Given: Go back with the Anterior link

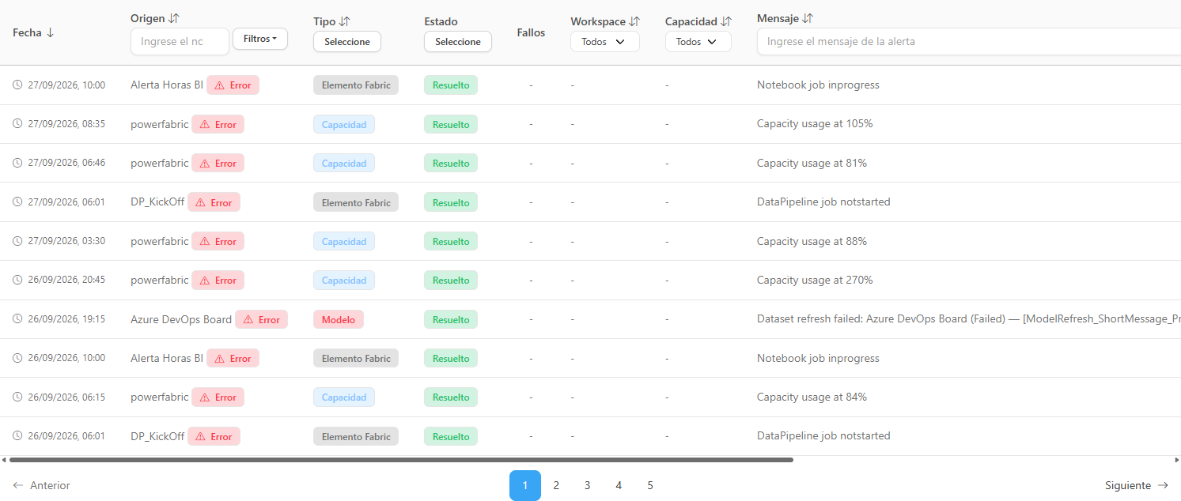Looking at the screenshot, I should pyautogui.click(x=41, y=485).
